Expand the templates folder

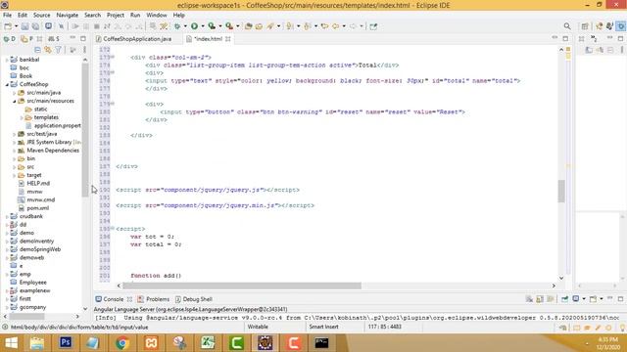point(22,117)
